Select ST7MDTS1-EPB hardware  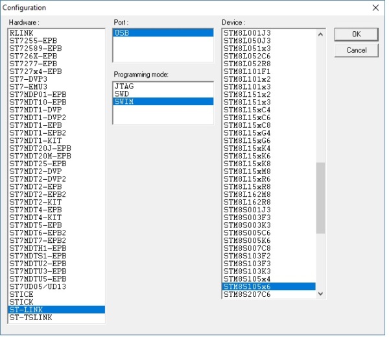point(56,256)
